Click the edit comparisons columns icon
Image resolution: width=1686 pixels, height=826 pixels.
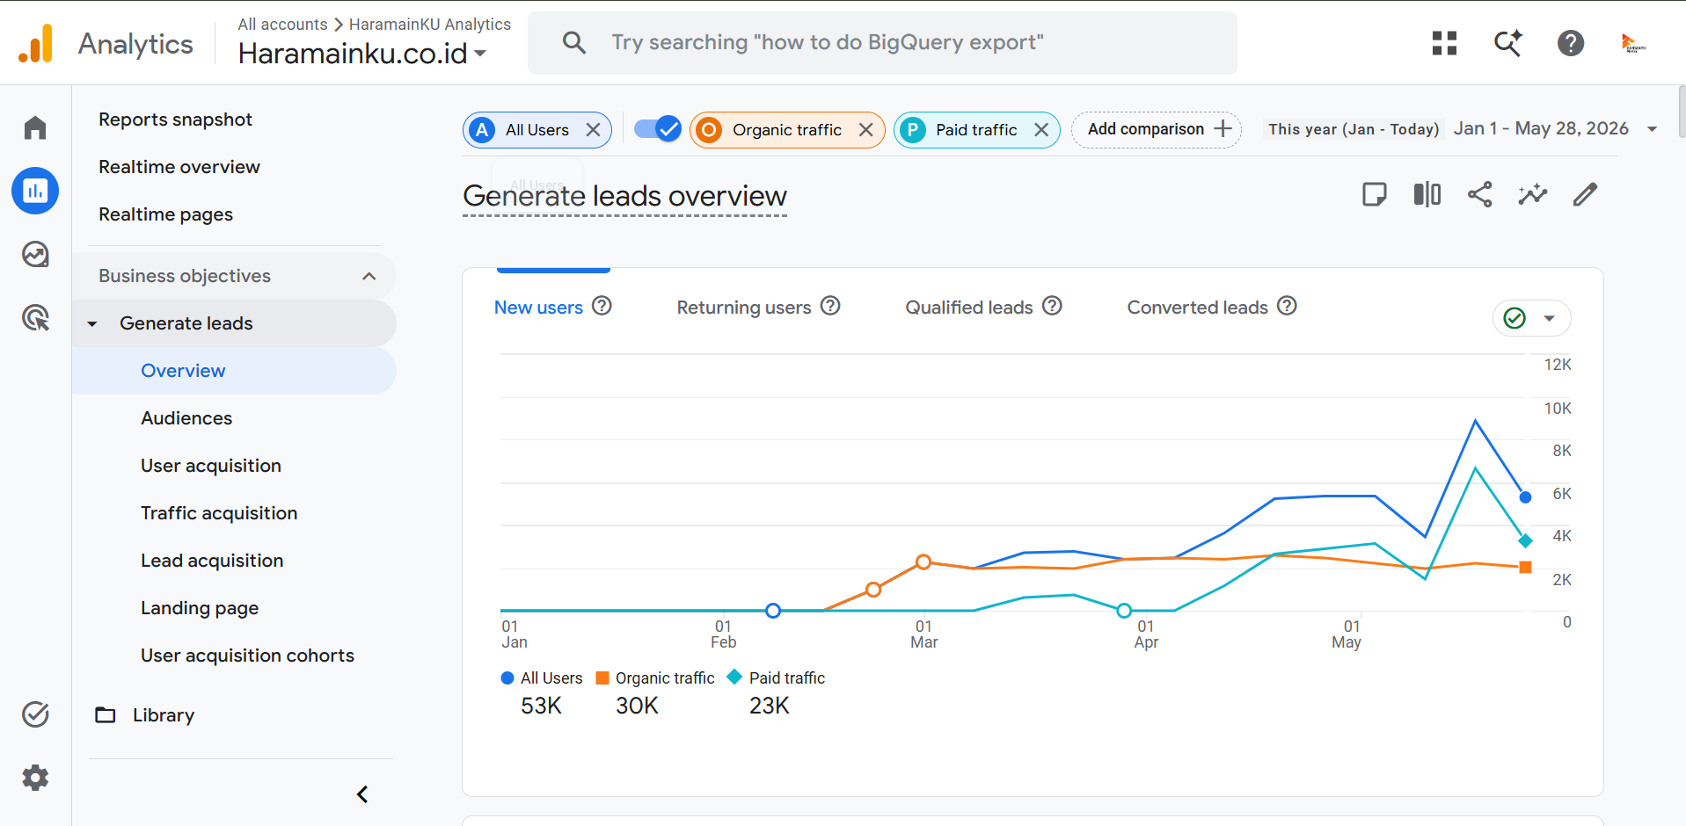[x=1427, y=194]
